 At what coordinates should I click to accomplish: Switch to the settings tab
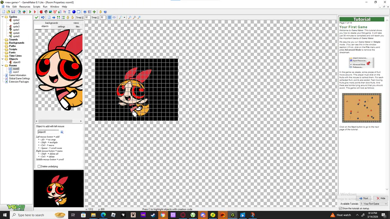[62, 26]
